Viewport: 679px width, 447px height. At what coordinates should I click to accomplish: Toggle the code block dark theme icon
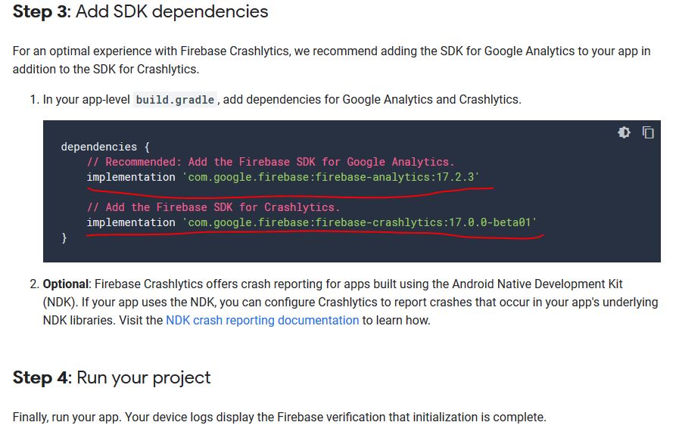[x=624, y=132]
